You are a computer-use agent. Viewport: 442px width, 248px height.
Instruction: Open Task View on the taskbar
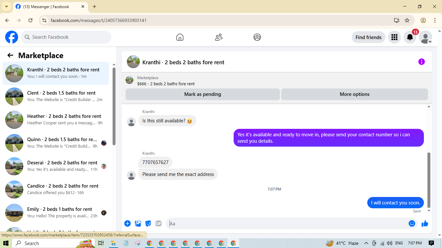tap(101, 243)
